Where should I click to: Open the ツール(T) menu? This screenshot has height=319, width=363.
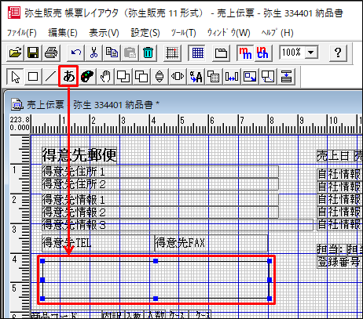tap(183, 33)
